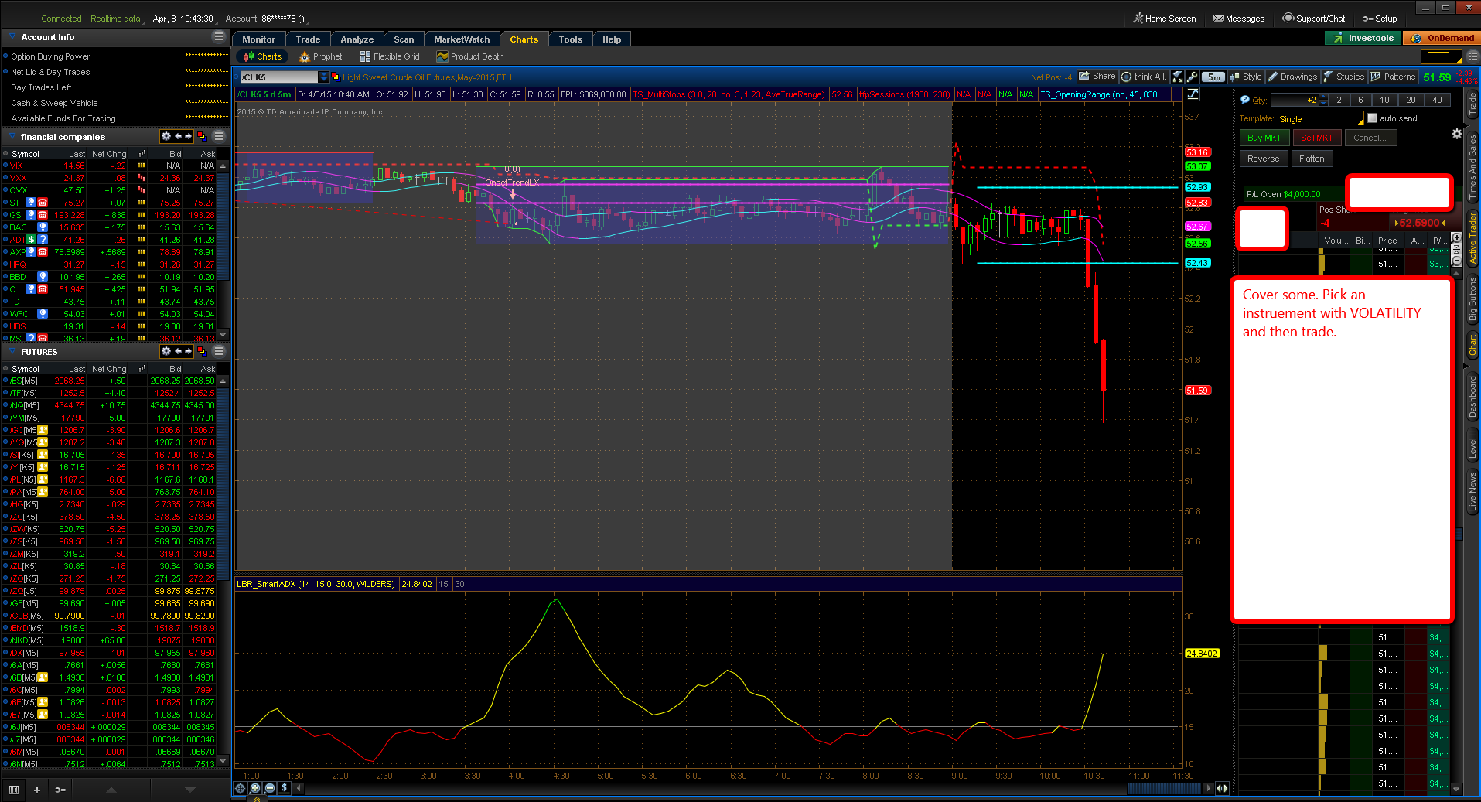Screen dimensions: 1481x802
Task: Open the Patterns menu
Action: point(1393,77)
